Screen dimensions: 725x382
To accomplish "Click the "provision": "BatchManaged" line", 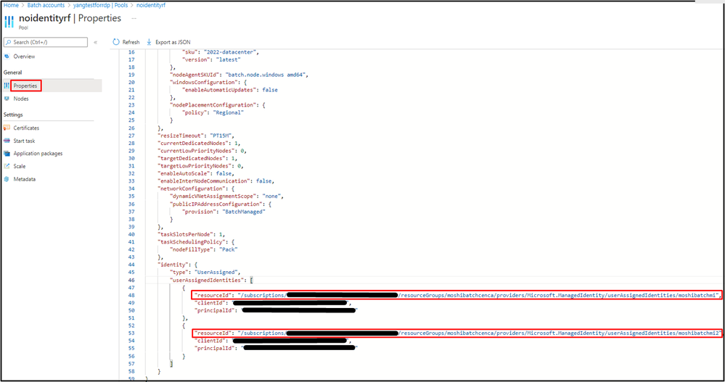I will (x=224, y=212).
